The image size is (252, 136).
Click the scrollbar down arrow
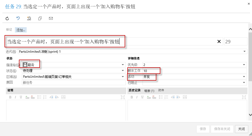(250, 115)
